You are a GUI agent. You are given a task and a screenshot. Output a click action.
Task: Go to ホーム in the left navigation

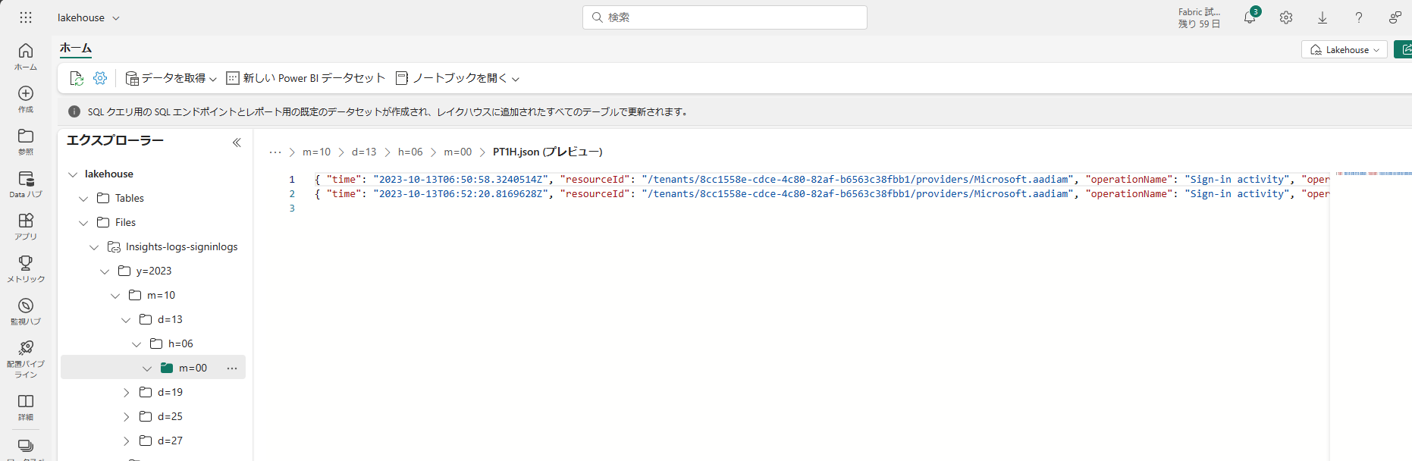coord(26,57)
